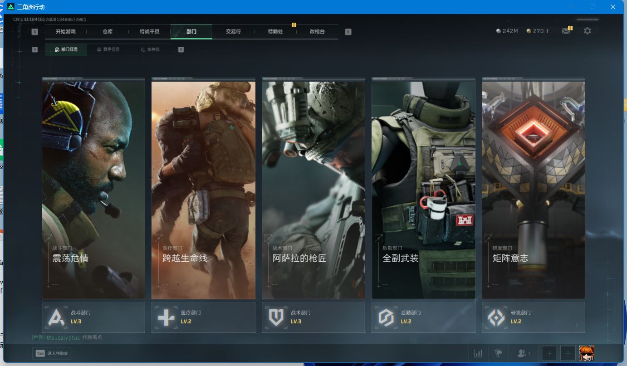
Task: Click the 战斗部门 emblem icon
Action: (x=56, y=317)
